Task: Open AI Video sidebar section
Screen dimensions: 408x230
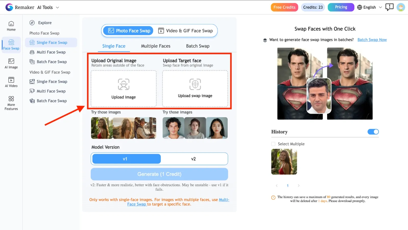Action: (11, 82)
